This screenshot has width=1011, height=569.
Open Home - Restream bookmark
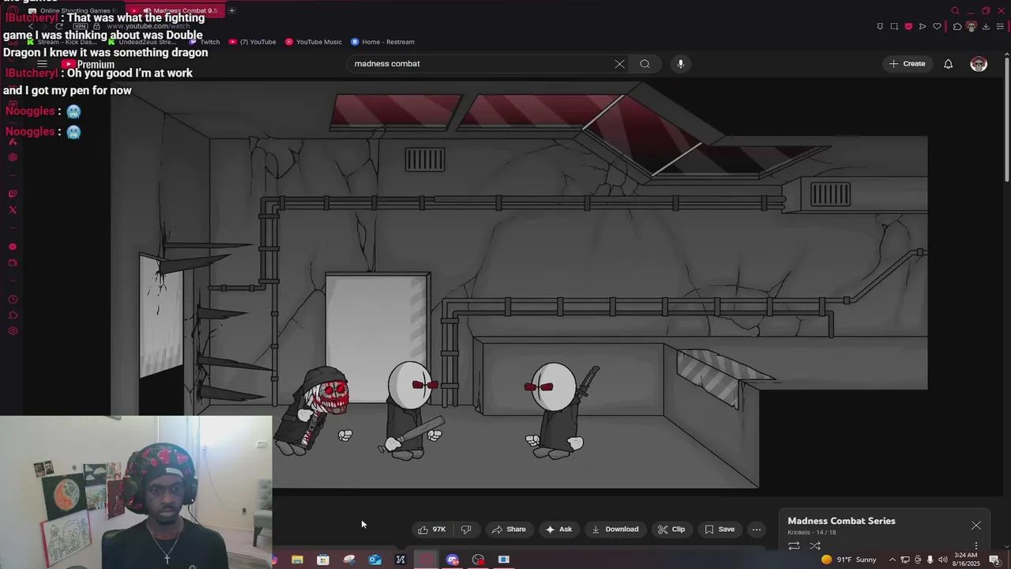click(382, 42)
